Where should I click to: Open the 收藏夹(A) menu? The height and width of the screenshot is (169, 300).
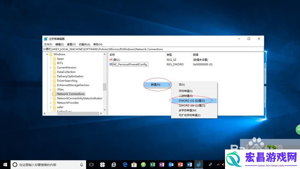click(x=84, y=44)
